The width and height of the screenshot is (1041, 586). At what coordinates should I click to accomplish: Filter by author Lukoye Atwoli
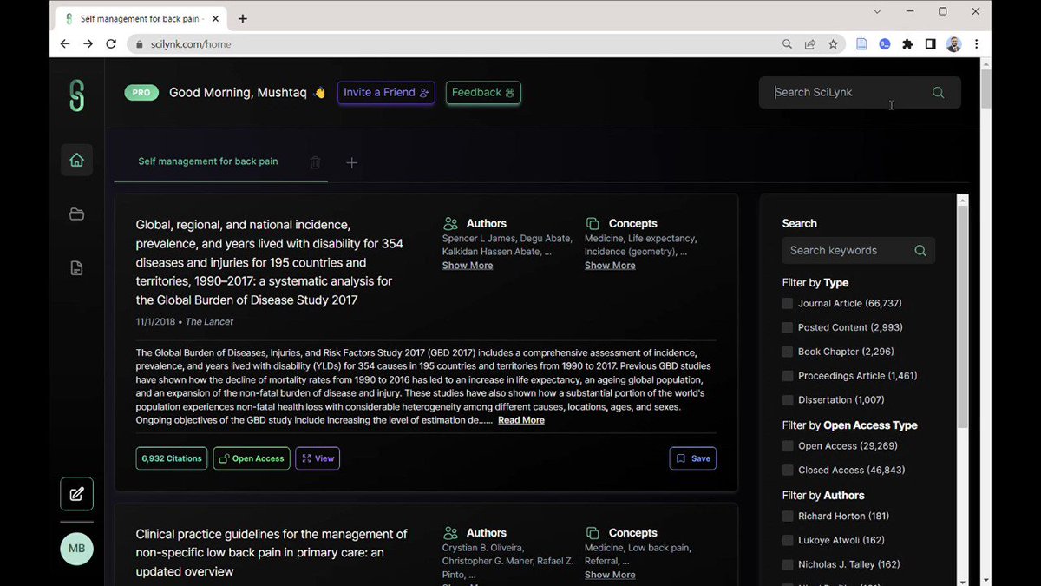tap(788, 541)
